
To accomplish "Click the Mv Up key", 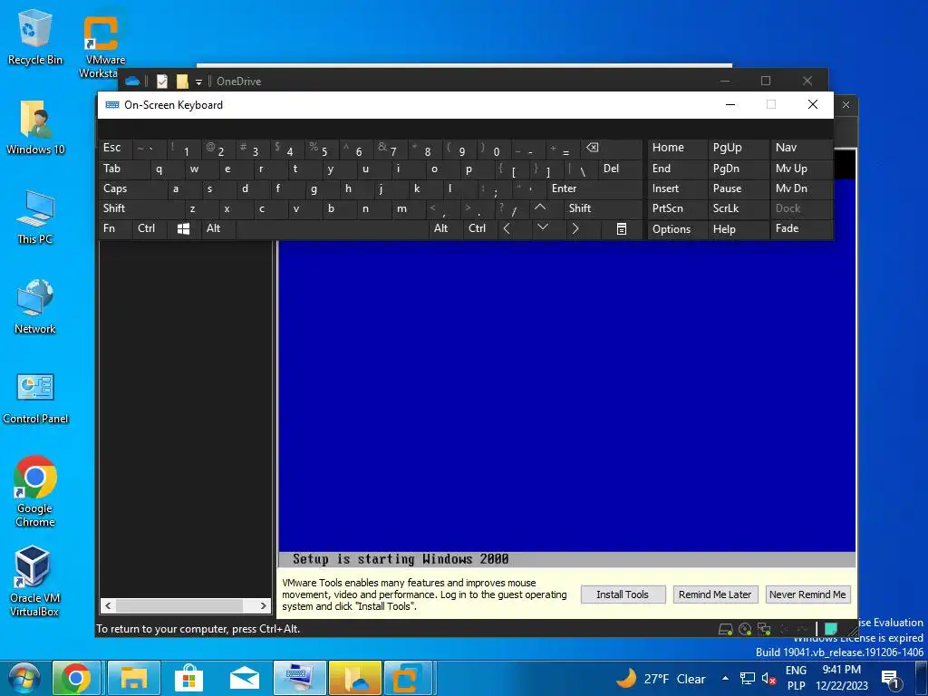I will coord(801,169).
